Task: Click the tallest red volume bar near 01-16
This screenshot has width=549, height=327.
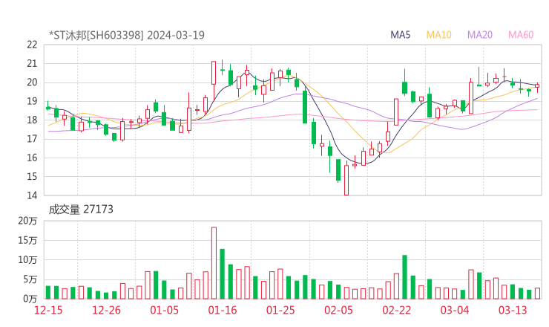Action: click(214, 263)
